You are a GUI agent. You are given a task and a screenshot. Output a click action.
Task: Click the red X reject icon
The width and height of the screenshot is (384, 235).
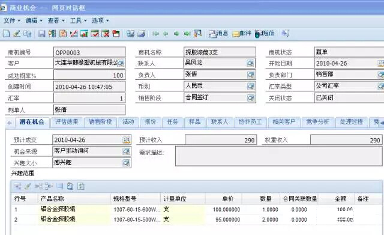(x=106, y=34)
